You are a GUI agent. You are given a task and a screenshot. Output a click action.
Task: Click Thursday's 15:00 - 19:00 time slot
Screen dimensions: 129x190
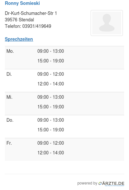pyautogui.click(x=51, y=130)
